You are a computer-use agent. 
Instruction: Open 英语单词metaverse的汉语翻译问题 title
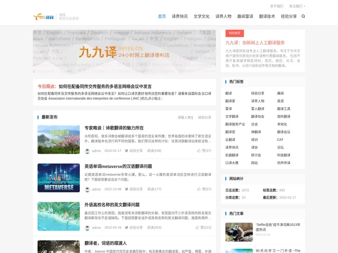[x=118, y=166]
